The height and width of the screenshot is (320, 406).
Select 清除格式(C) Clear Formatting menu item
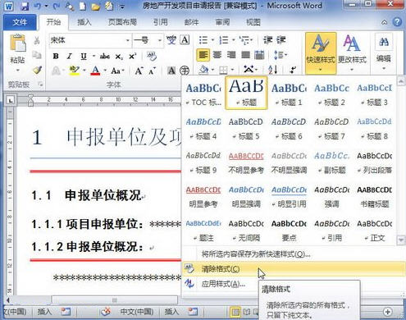(x=294, y=269)
